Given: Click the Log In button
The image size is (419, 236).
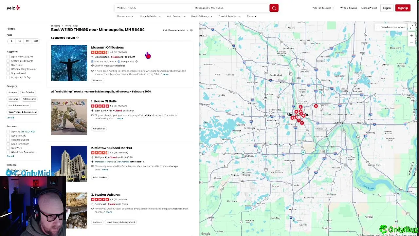Looking at the screenshot, I should point(387,8).
